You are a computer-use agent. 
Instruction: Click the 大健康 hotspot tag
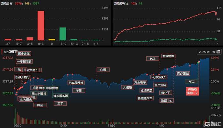128,87
